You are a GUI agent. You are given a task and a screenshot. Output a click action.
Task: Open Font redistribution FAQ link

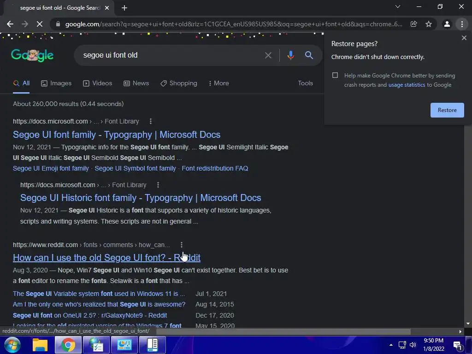pos(215,169)
